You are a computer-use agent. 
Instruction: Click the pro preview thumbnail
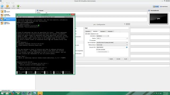(159, 18)
